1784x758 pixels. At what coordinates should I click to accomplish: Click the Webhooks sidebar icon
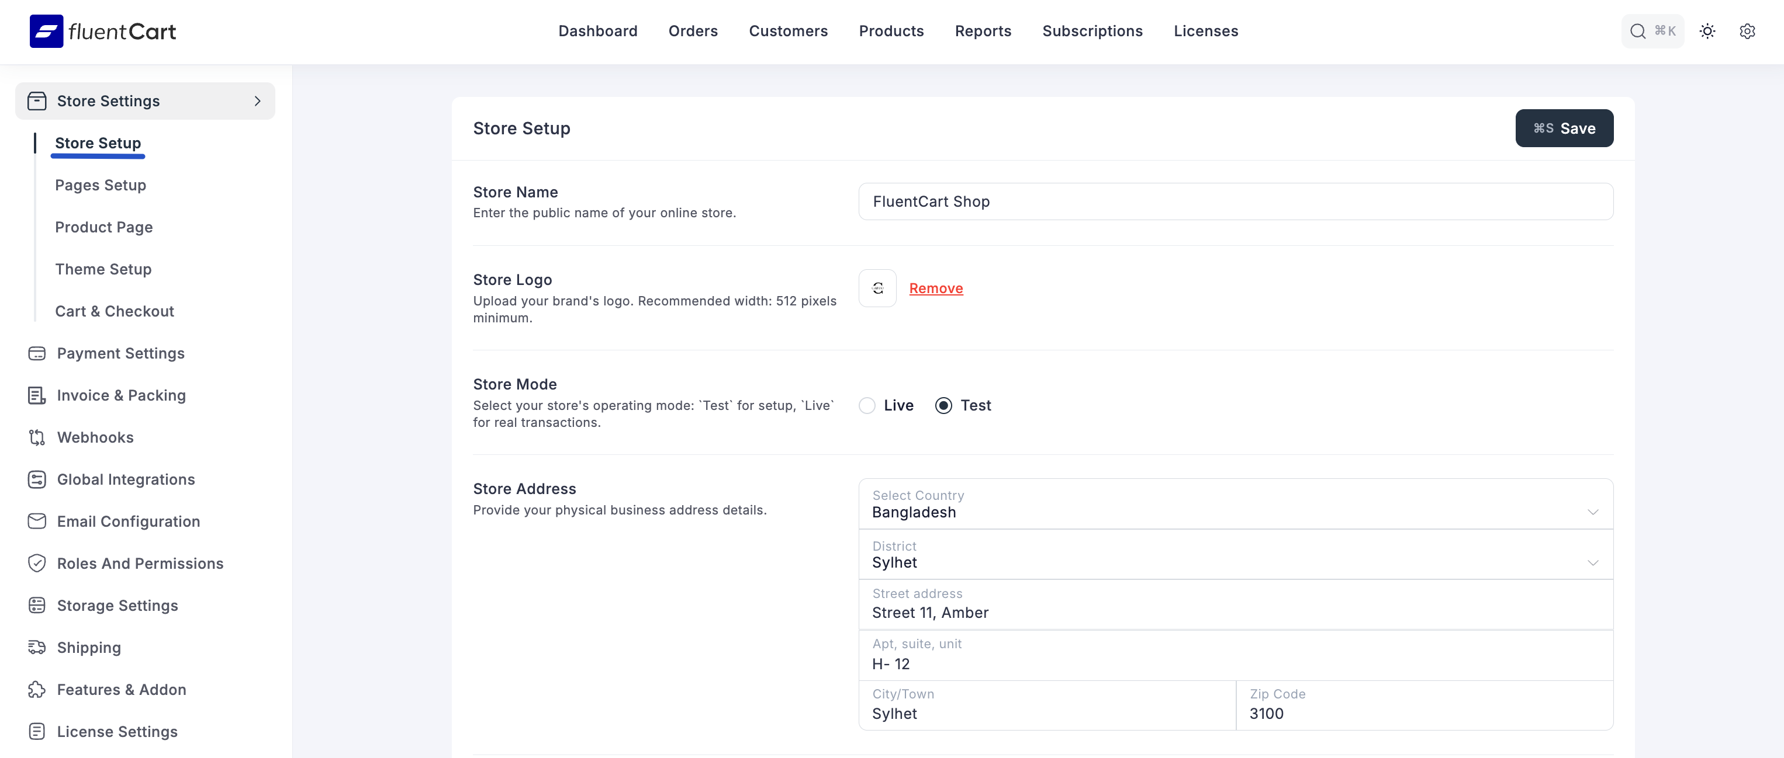[37, 437]
